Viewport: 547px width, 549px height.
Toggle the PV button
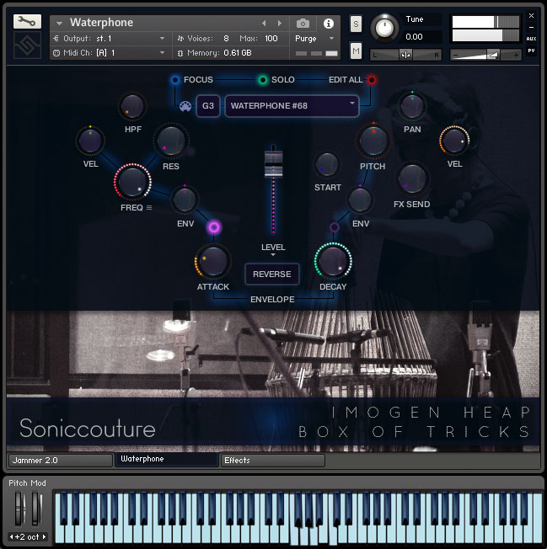click(531, 51)
